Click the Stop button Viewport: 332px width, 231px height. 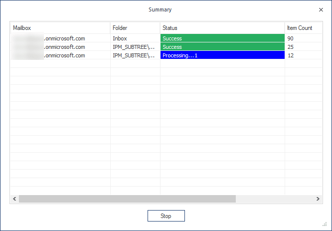coord(166,216)
